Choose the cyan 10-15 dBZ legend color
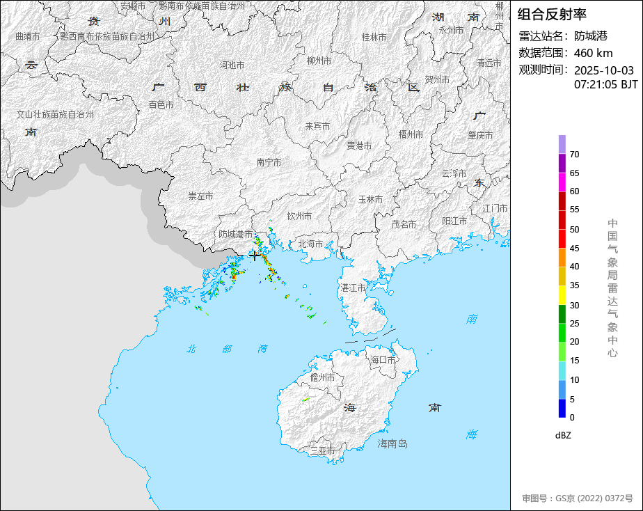643x511 pixels. click(562, 371)
